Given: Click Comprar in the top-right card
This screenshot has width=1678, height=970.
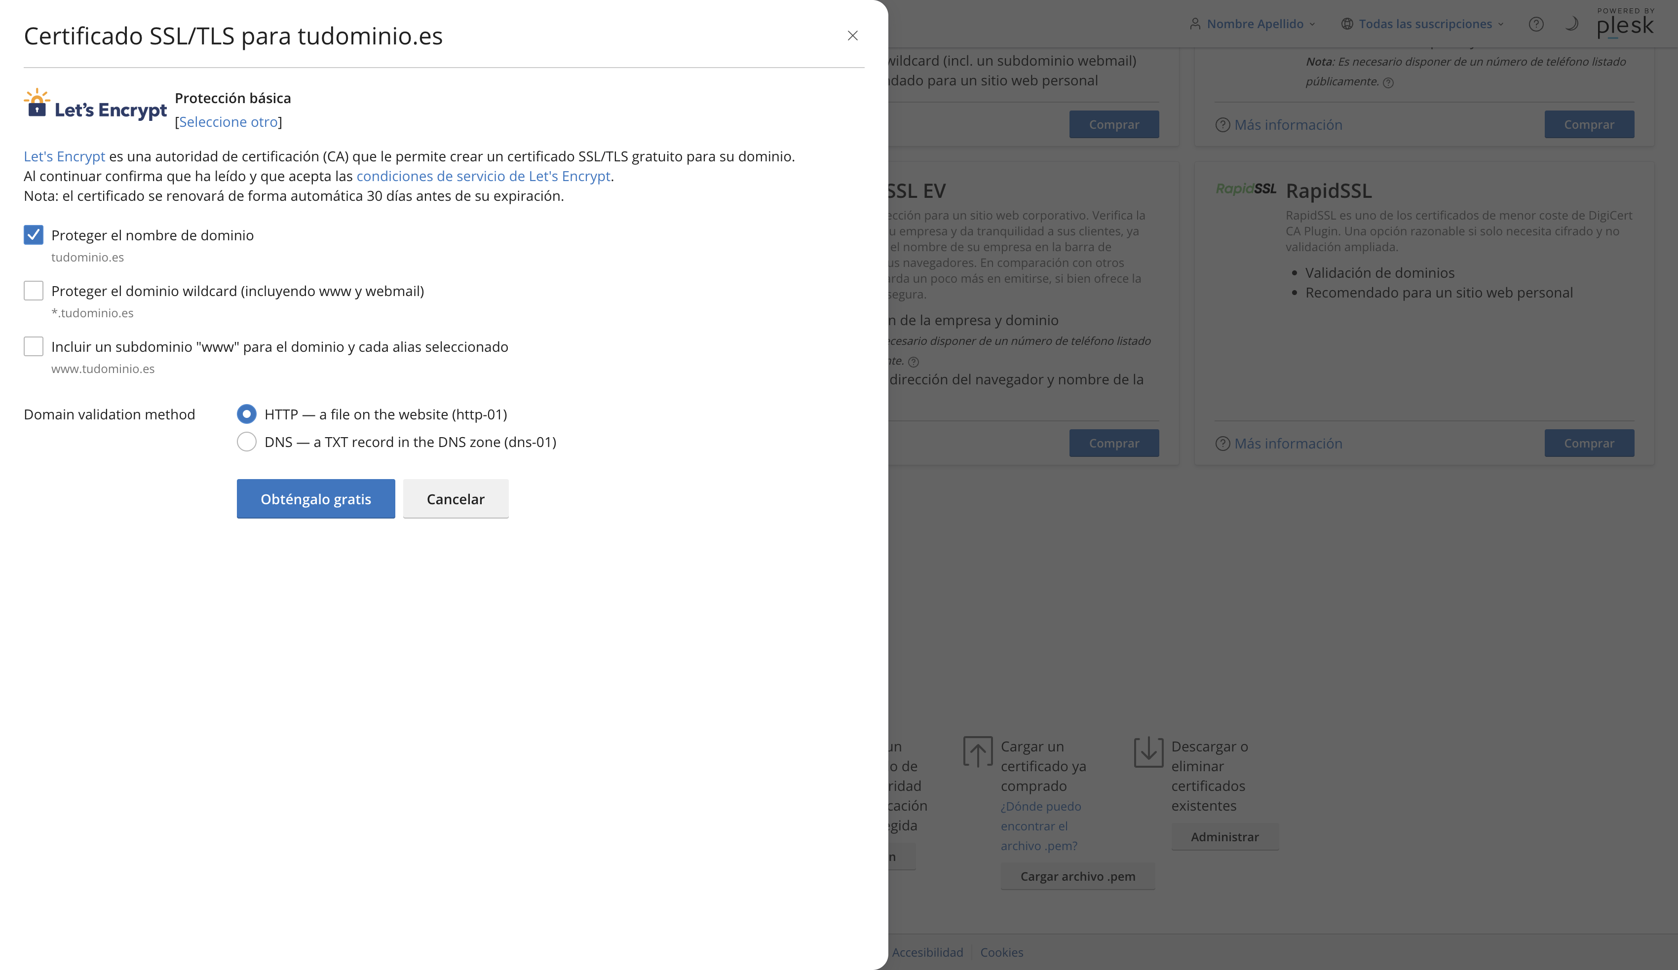Looking at the screenshot, I should pos(1589,124).
